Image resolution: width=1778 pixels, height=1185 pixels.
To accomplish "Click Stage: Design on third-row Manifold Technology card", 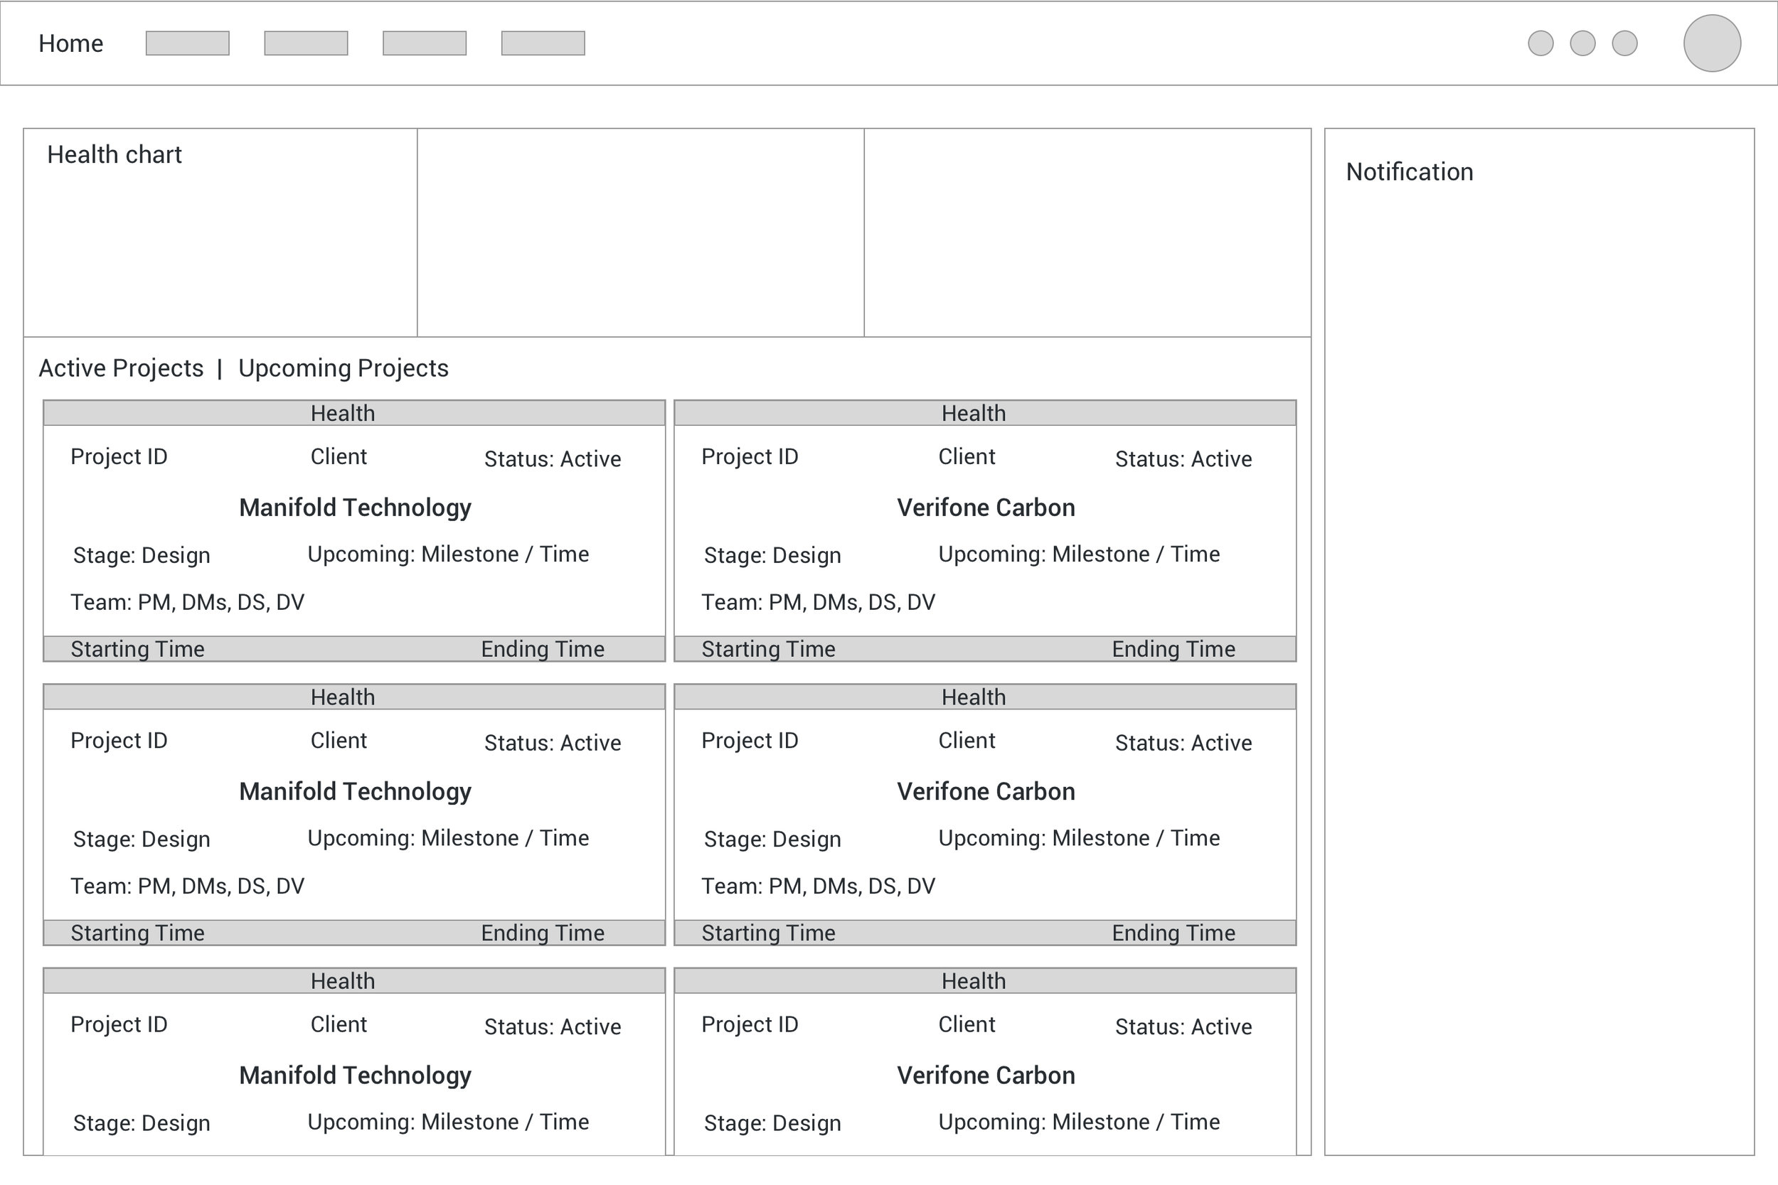I will pos(142,1124).
